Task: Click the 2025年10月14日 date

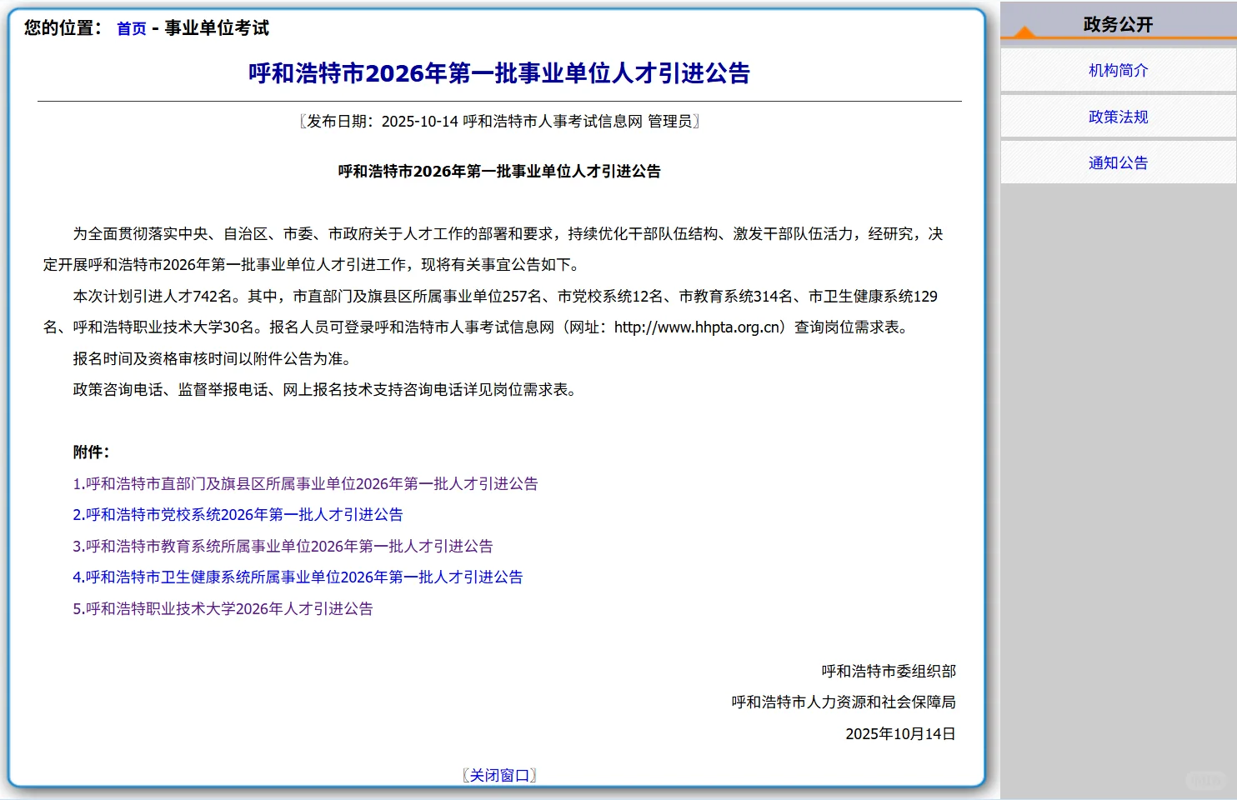Action: pyautogui.click(x=900, y=733)
